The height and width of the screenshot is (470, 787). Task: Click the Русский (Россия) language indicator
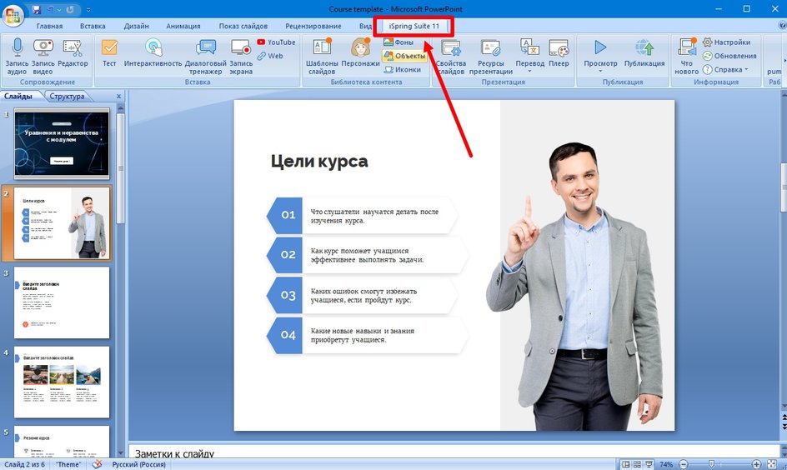pyautogui.click(x=138, y=464)
